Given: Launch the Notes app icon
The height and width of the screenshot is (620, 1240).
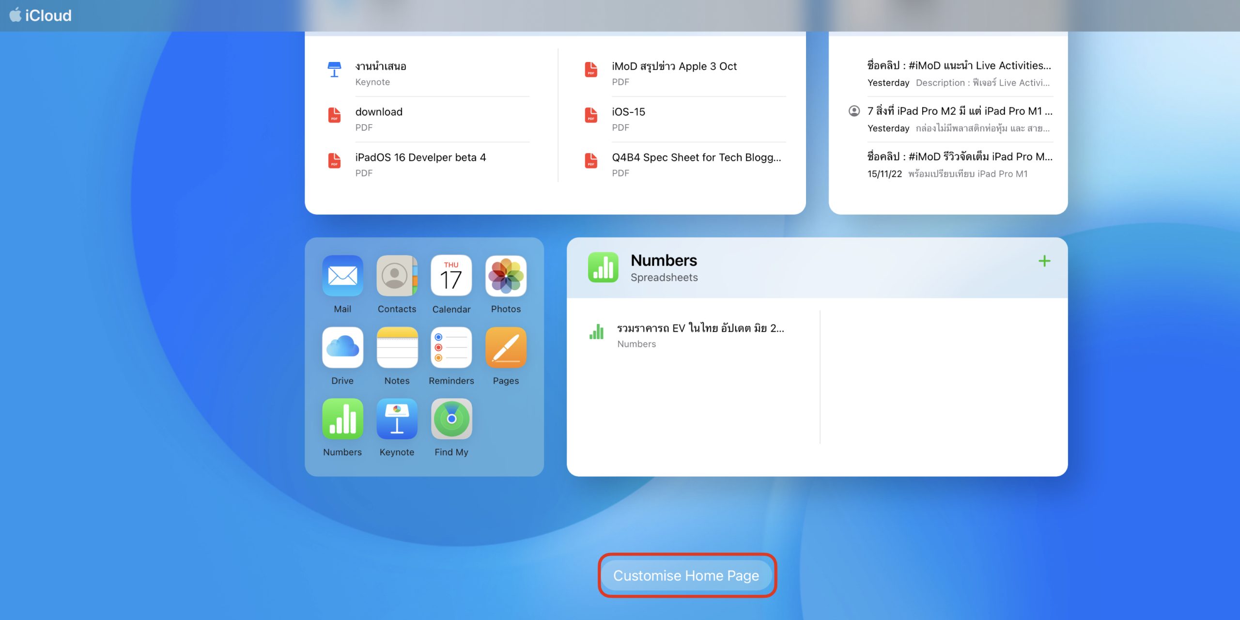Looking at the screenshot, I should click(x=397, y=348).
